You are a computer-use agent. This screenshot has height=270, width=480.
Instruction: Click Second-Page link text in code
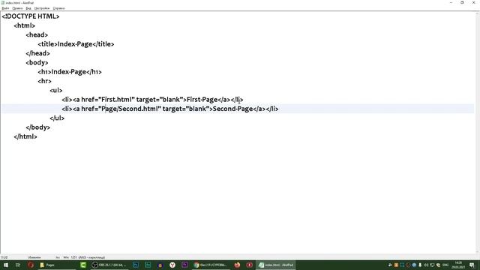(x=233, y=109)
